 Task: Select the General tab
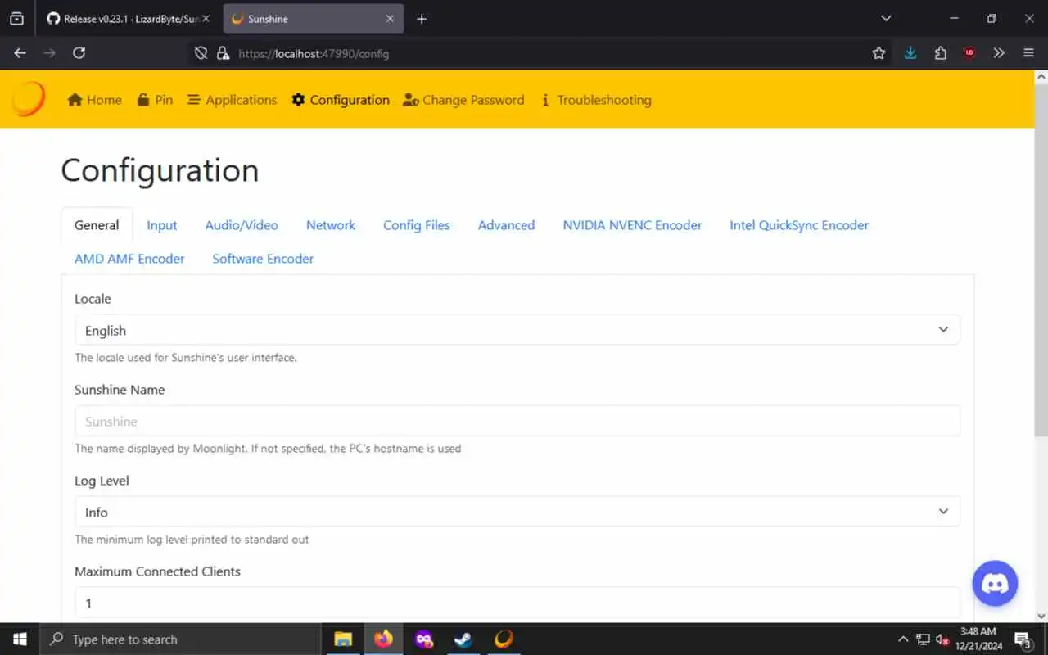pyautogui.click(x=97, y=225)
